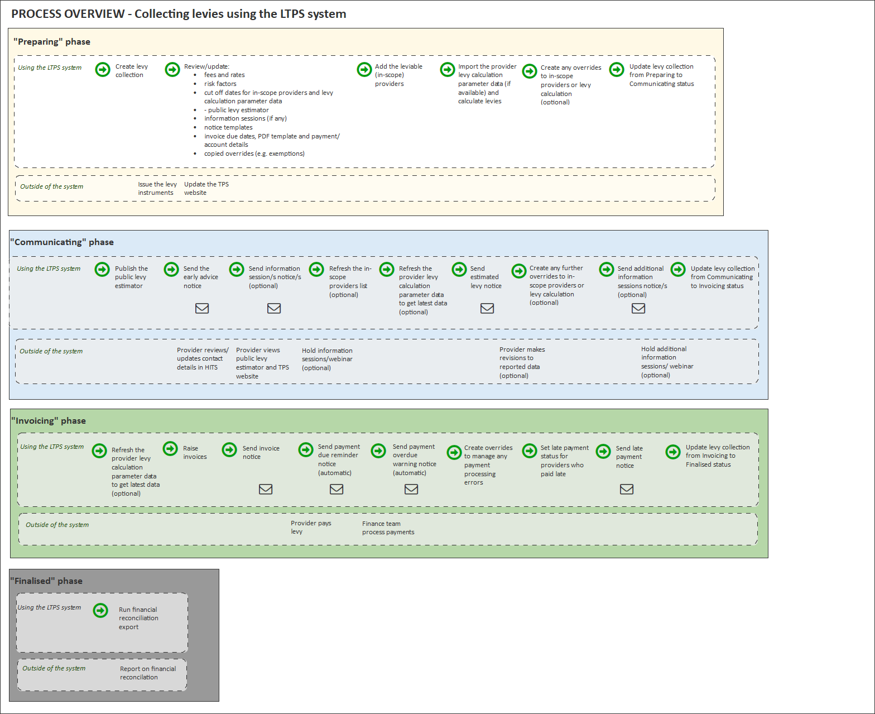Click the PROCESS OVERVIEW page title
The width and height of the screenshot is (875, 714).
pos(179,14)
